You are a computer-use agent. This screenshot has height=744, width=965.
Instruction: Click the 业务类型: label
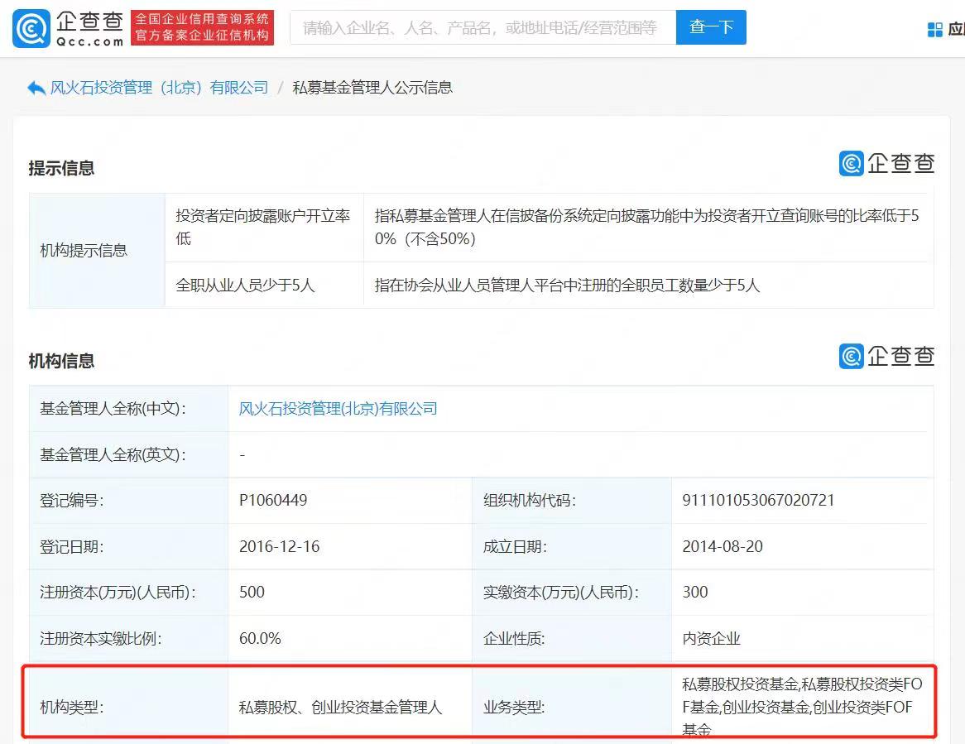(514, 707)
